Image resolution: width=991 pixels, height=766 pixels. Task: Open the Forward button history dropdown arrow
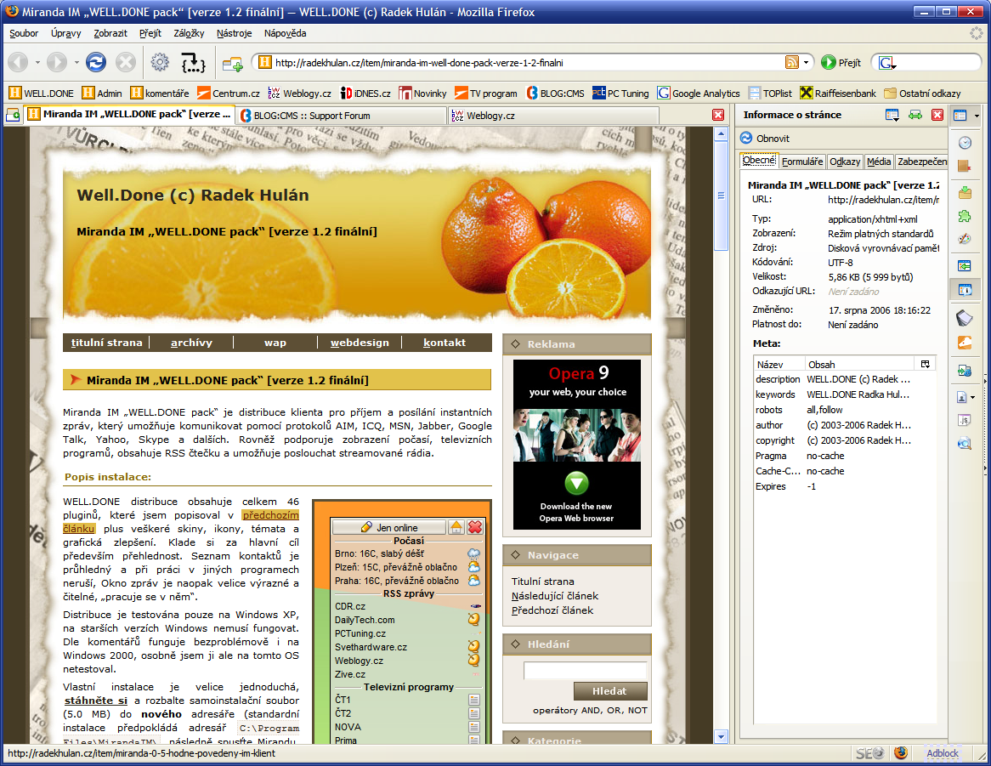pos(76,63)
